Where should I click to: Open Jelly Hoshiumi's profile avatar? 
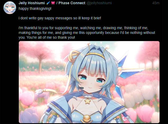click(x=10, y=8)
